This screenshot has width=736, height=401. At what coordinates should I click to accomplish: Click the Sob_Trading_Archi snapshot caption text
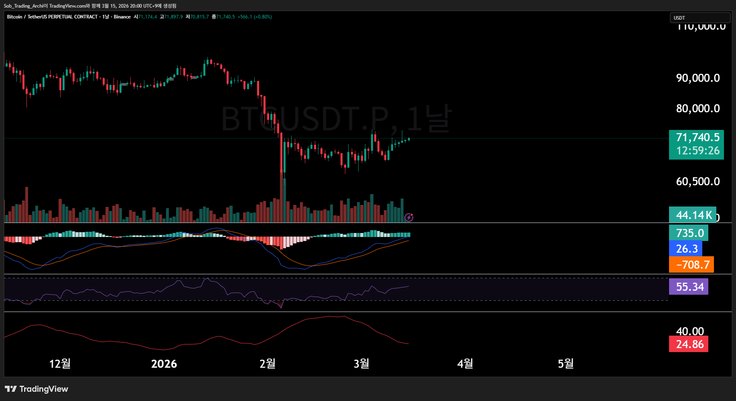click(x=90, y=6)
